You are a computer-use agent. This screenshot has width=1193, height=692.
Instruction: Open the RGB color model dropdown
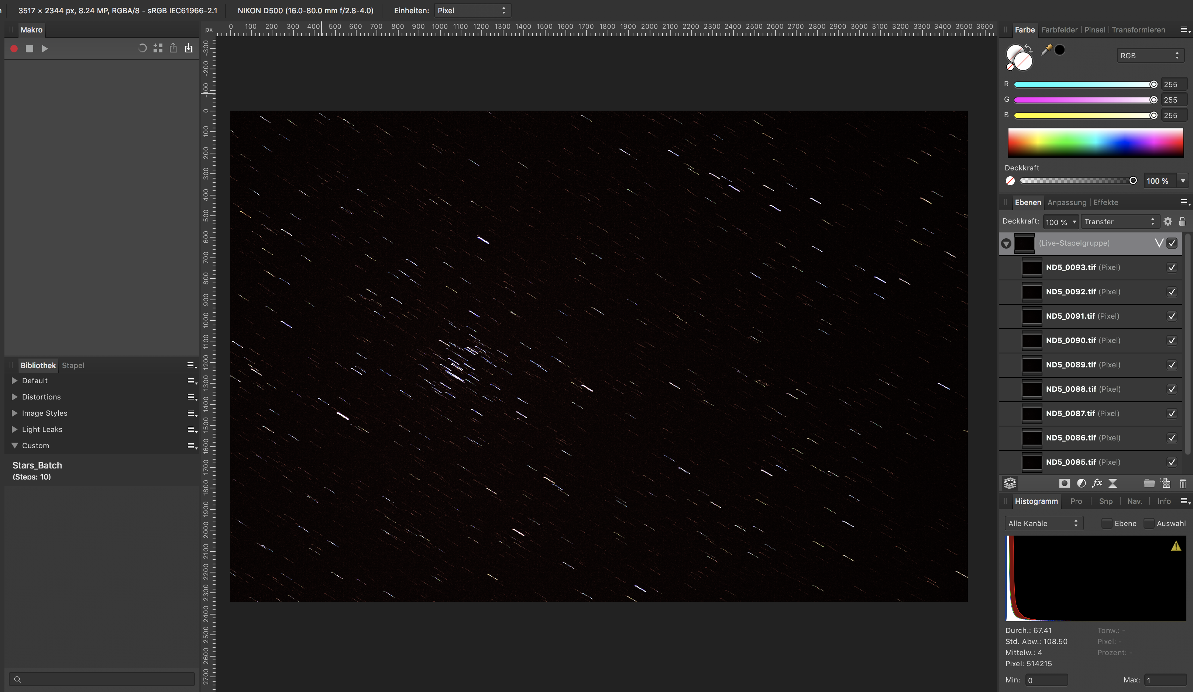[x=1151, y=56]
